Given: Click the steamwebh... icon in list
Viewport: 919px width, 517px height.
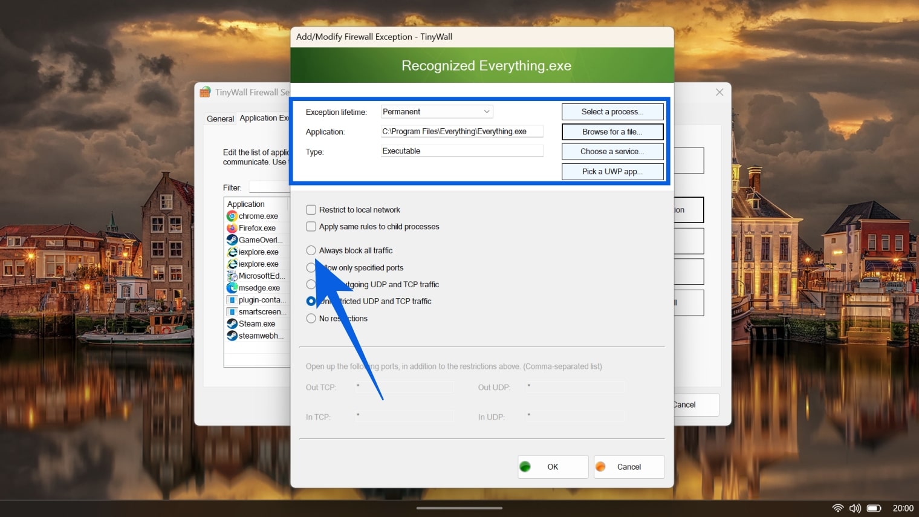Looking at the screenshot, I should [232, 336].
